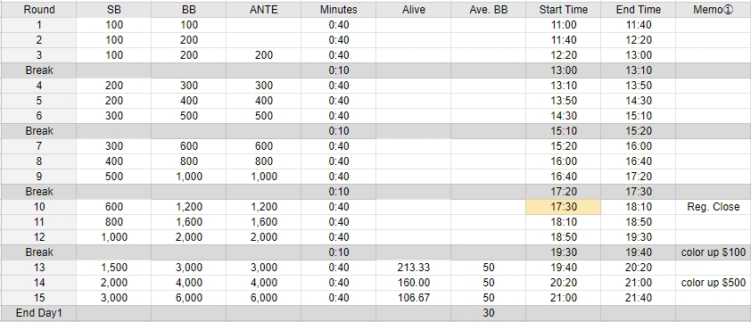
Task: Select the Memo① header cell
Action: coord(714,10)
